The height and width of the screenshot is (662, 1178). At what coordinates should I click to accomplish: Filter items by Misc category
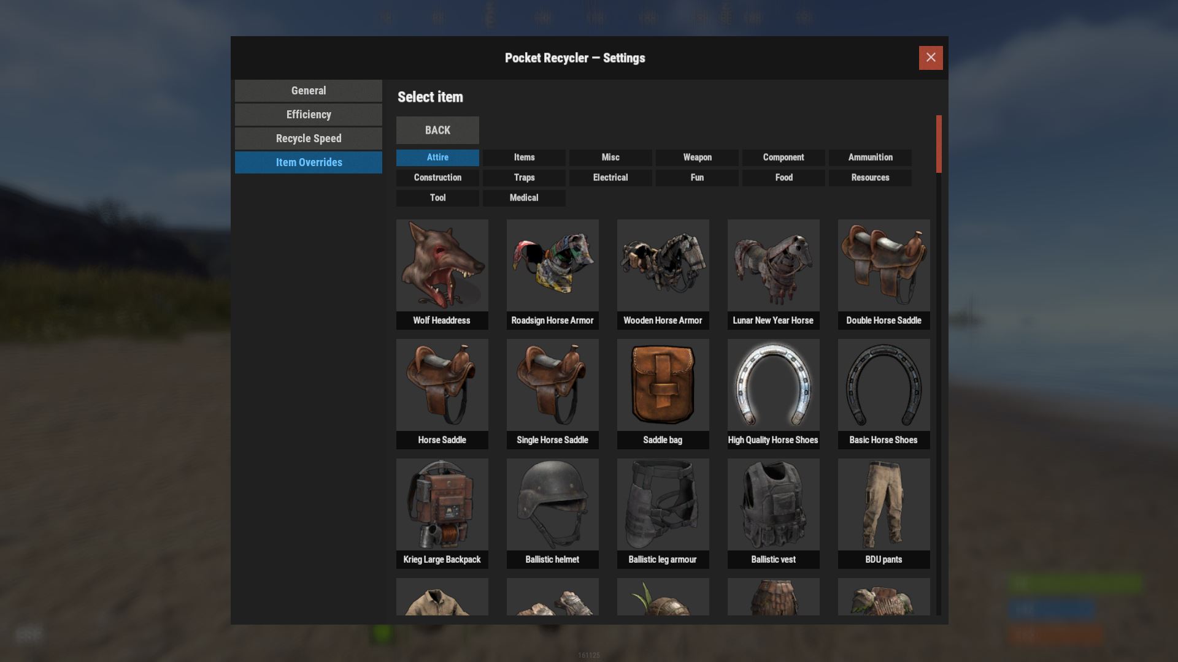[610, 158]
